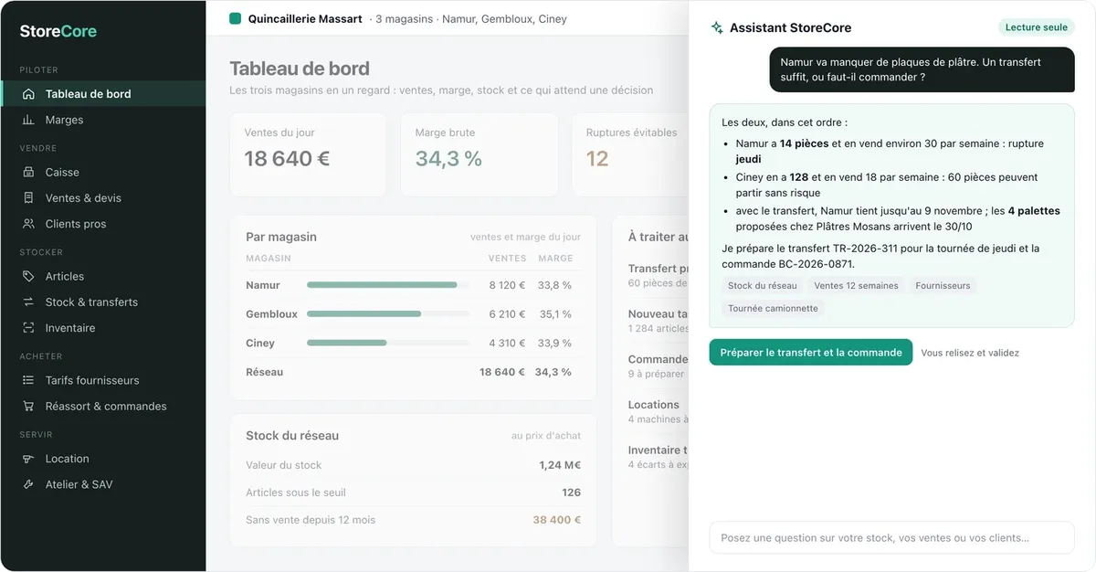
Task: Click the Namur sales progress bar
Action: 388,285
